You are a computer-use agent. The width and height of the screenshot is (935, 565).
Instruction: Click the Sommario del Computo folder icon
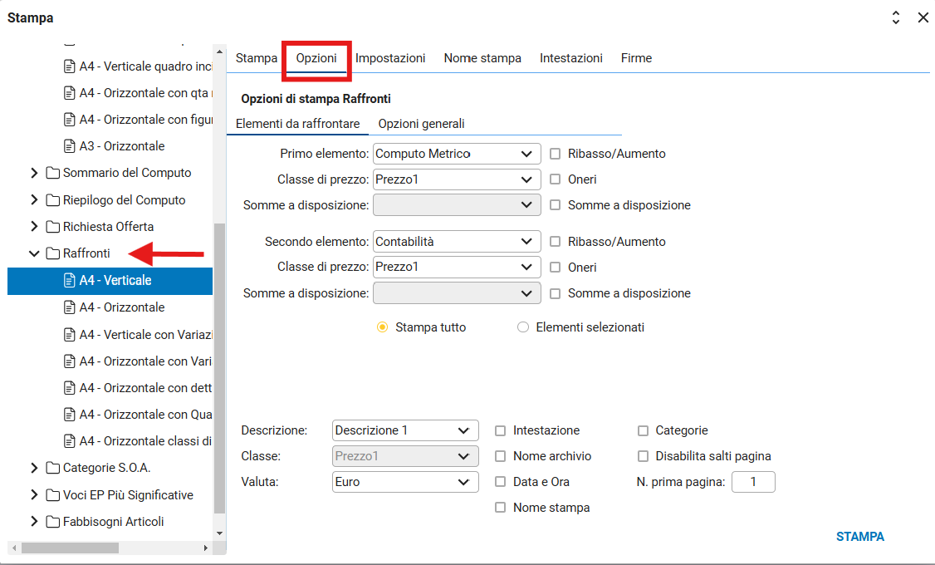click(x=53, y=174)
